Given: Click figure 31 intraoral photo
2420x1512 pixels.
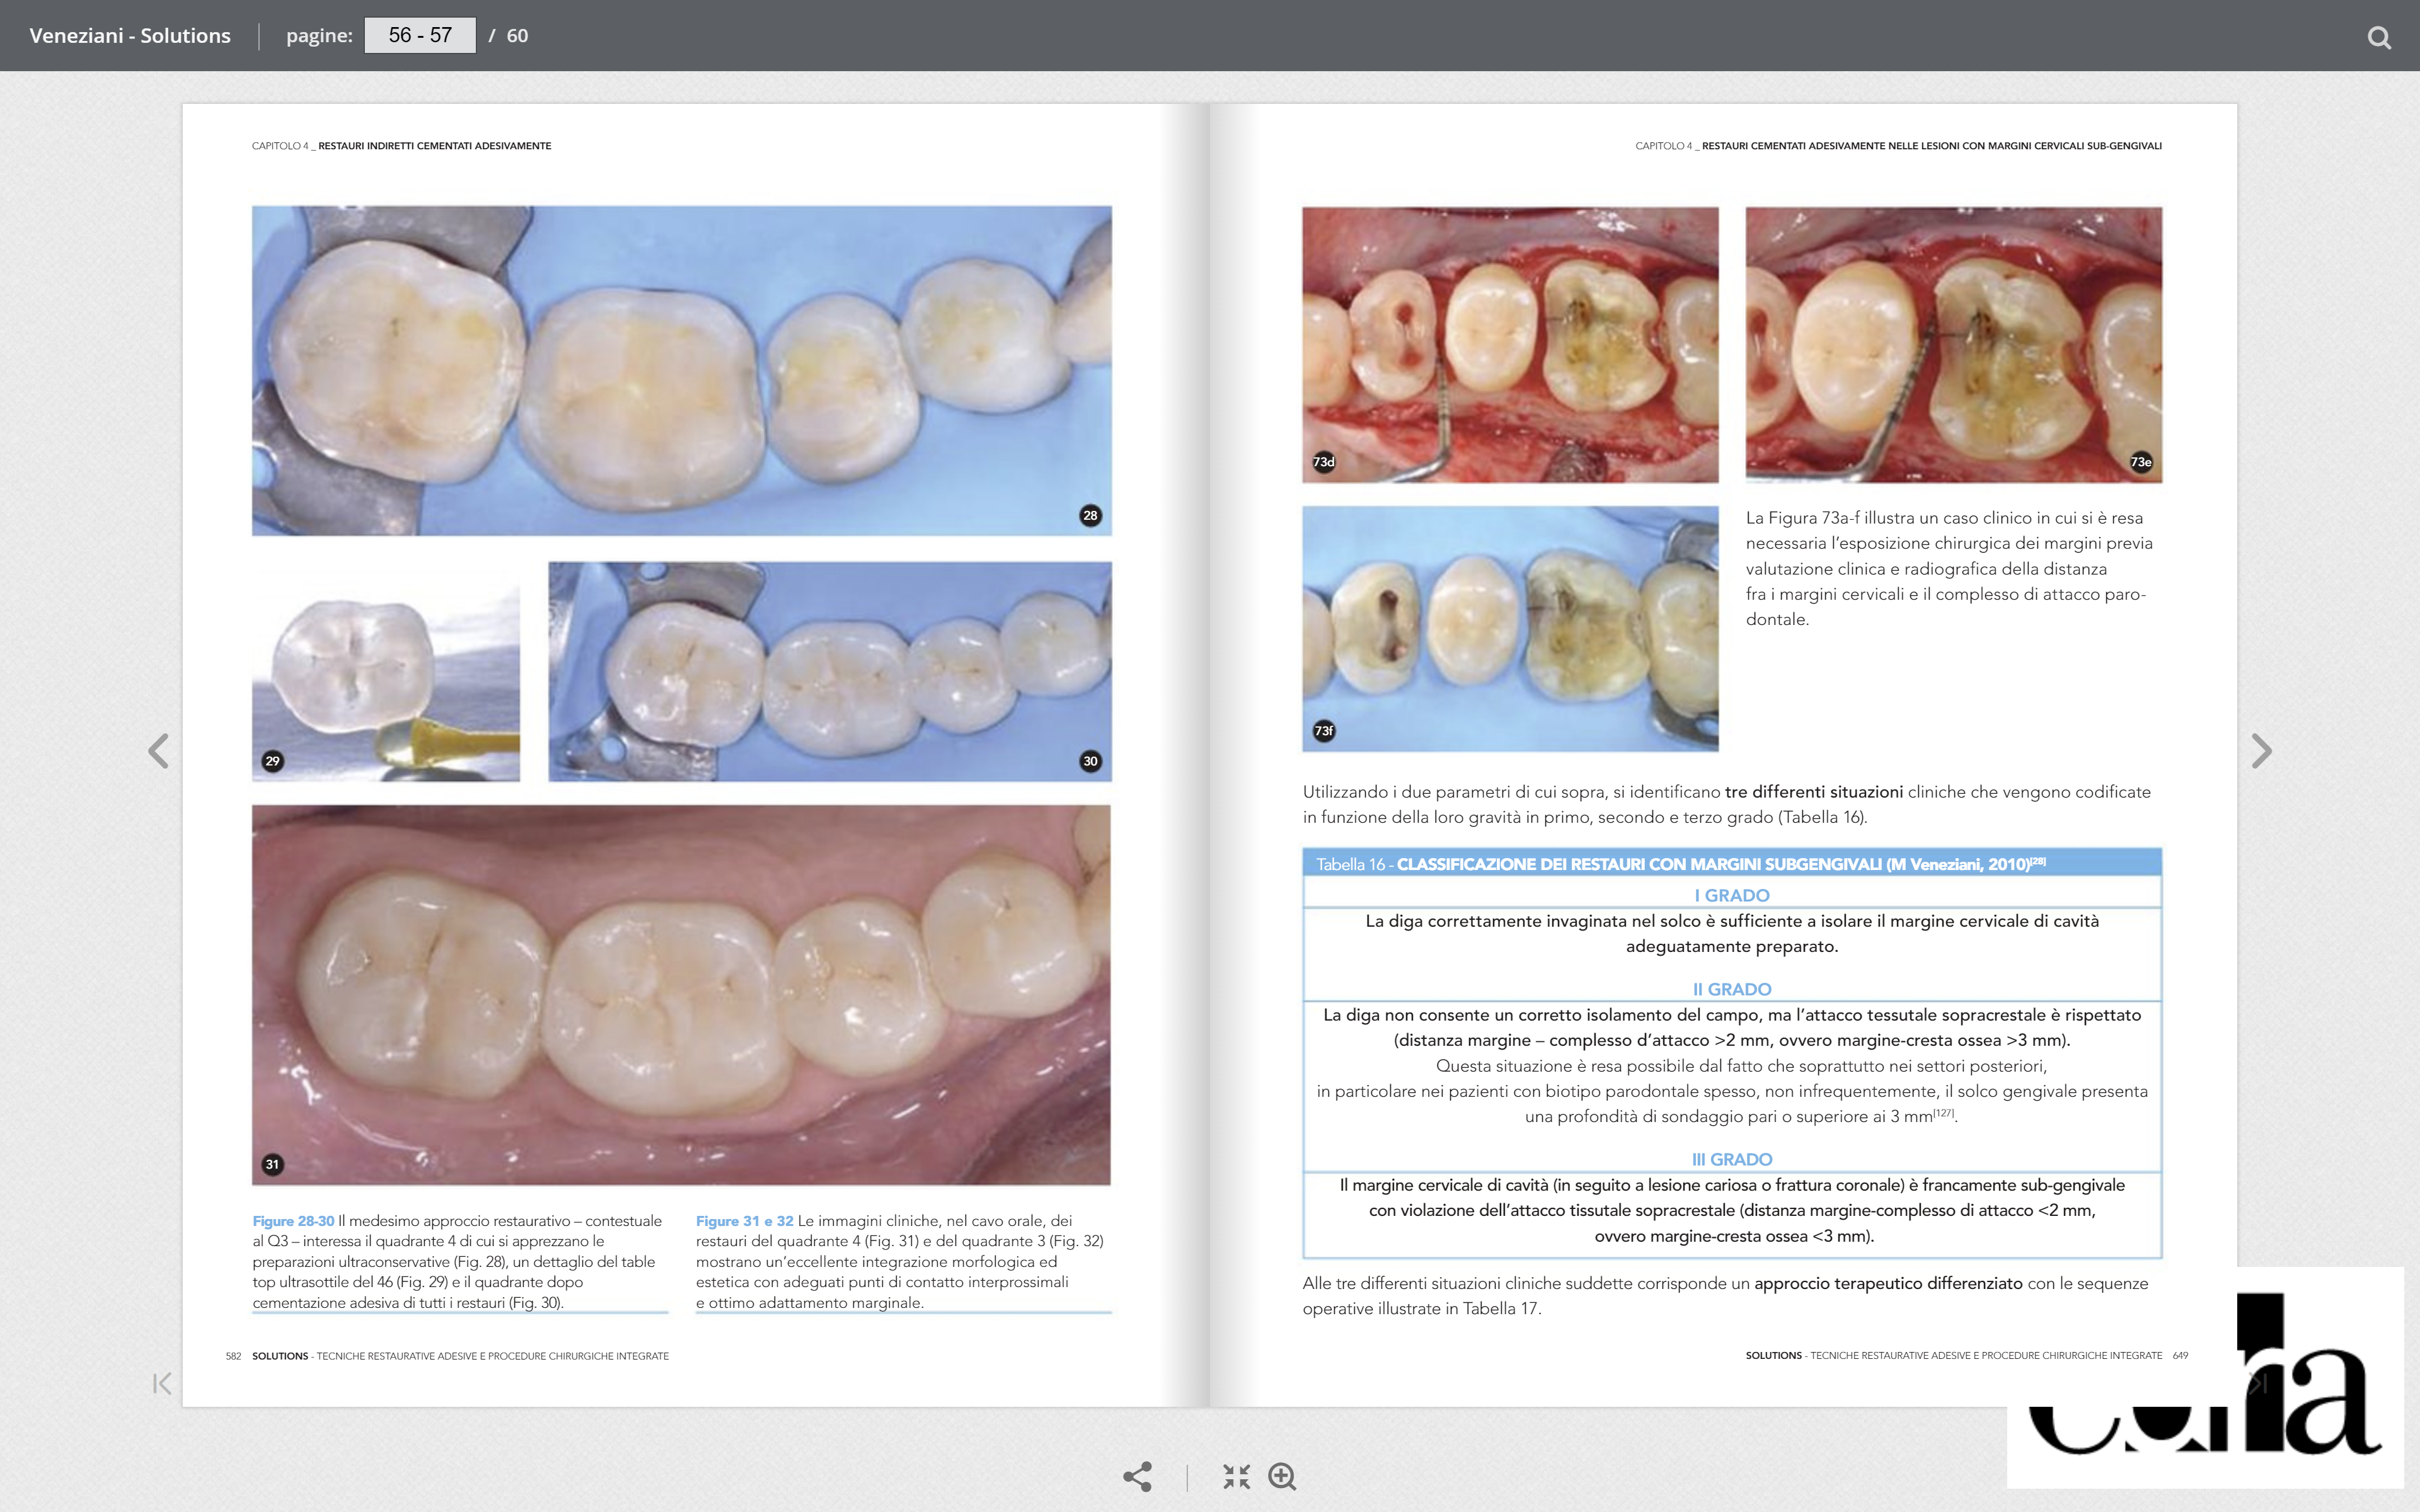Looking at the screenshot, I should 681,995.
